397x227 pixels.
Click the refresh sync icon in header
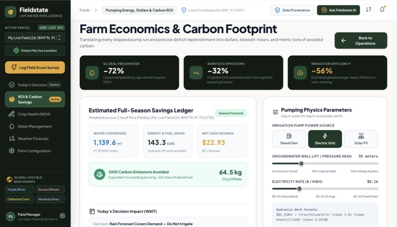pos(368,10)
